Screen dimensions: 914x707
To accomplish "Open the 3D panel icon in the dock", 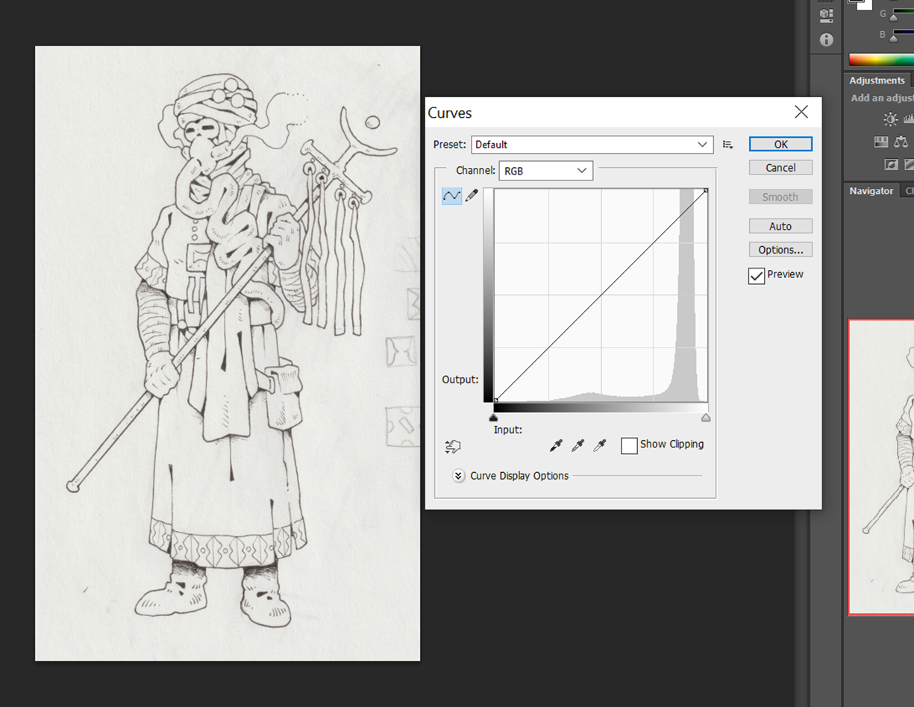I will coord(826,14).
